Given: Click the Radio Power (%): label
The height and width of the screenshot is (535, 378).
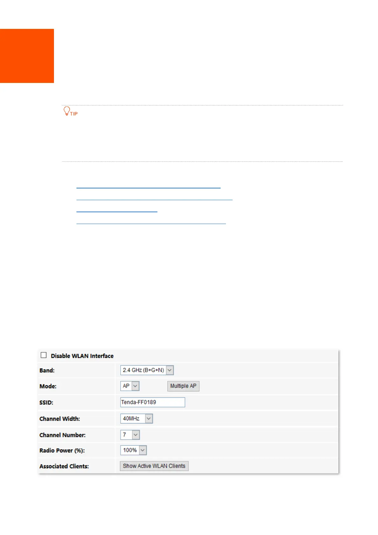Looking at the screenshot, I should tap(62, 450).
